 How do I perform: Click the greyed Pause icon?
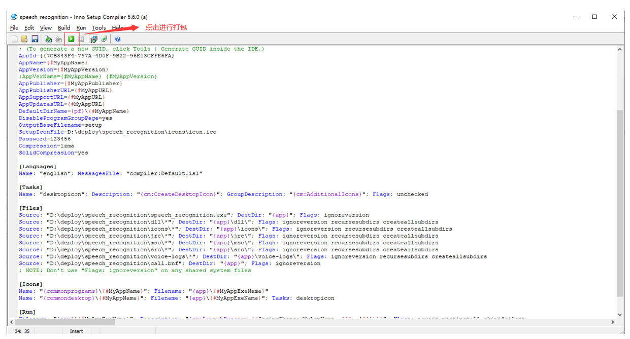pos(81,39)
